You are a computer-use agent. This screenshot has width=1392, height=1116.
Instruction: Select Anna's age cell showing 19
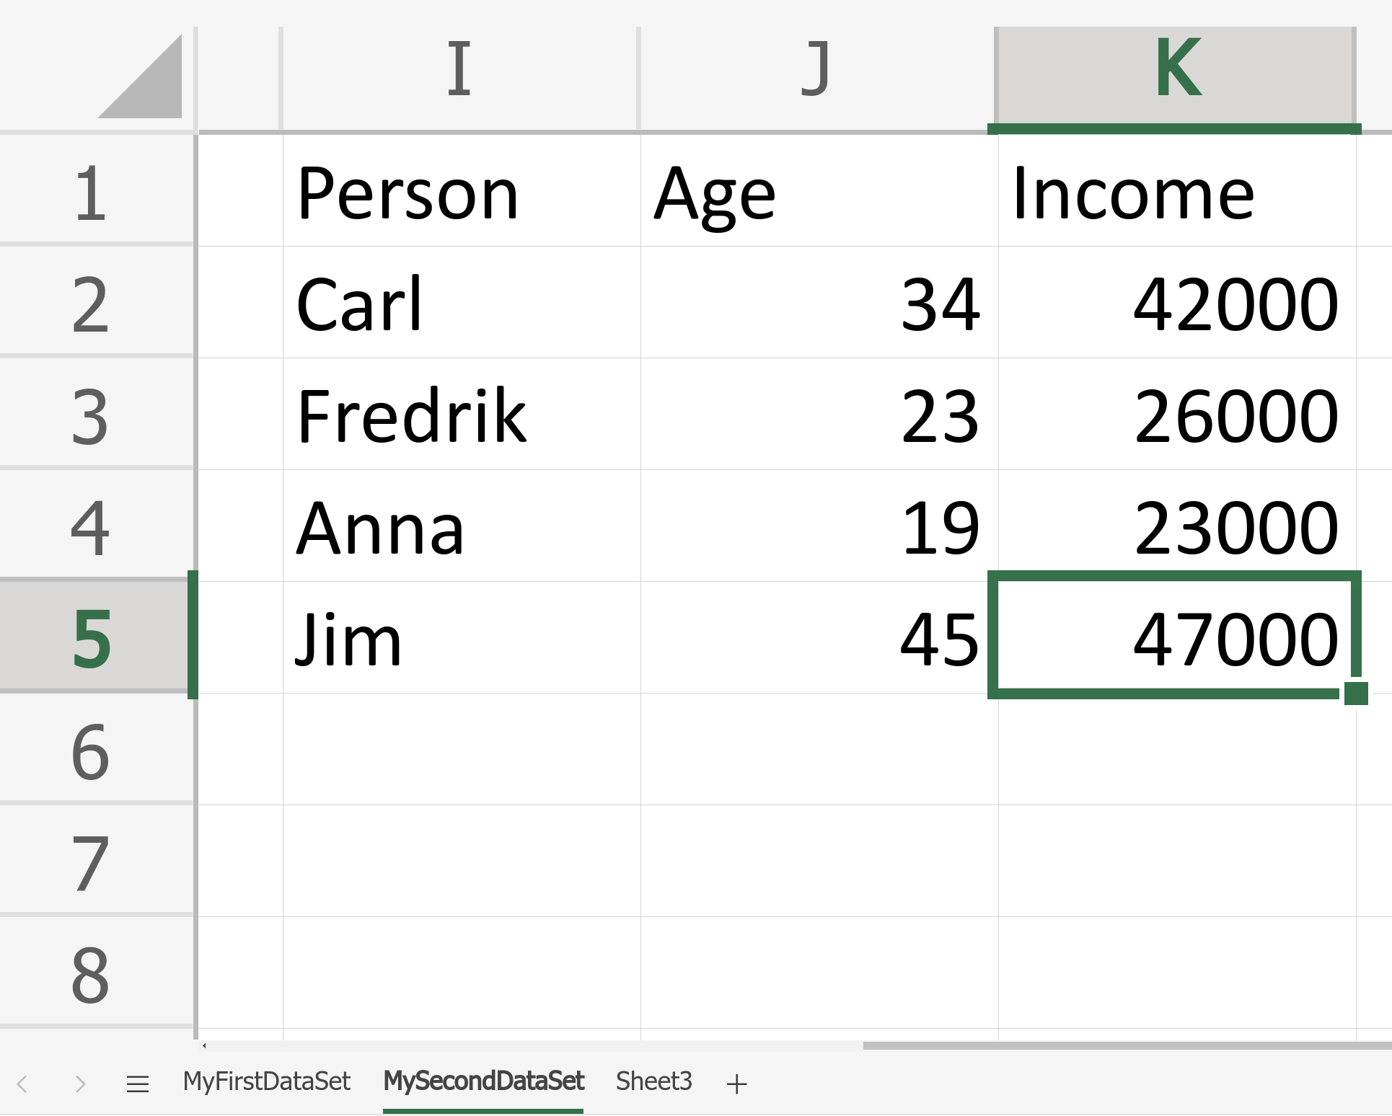tap(819, 527)
